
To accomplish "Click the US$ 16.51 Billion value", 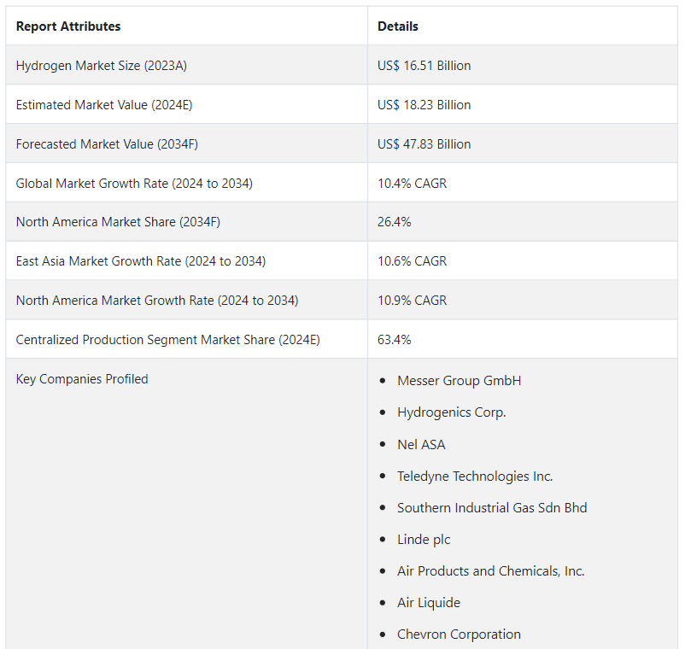I will (x=424, y=66).
